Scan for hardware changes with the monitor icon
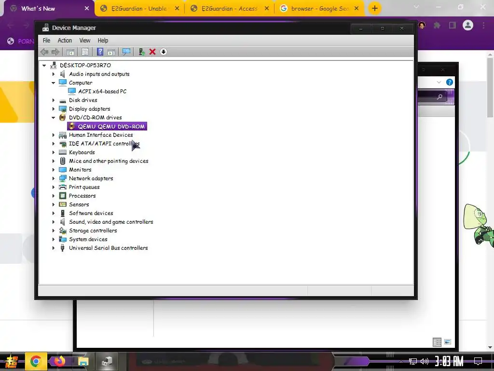Viewport: 494px width, 371px height. (126, 52)
